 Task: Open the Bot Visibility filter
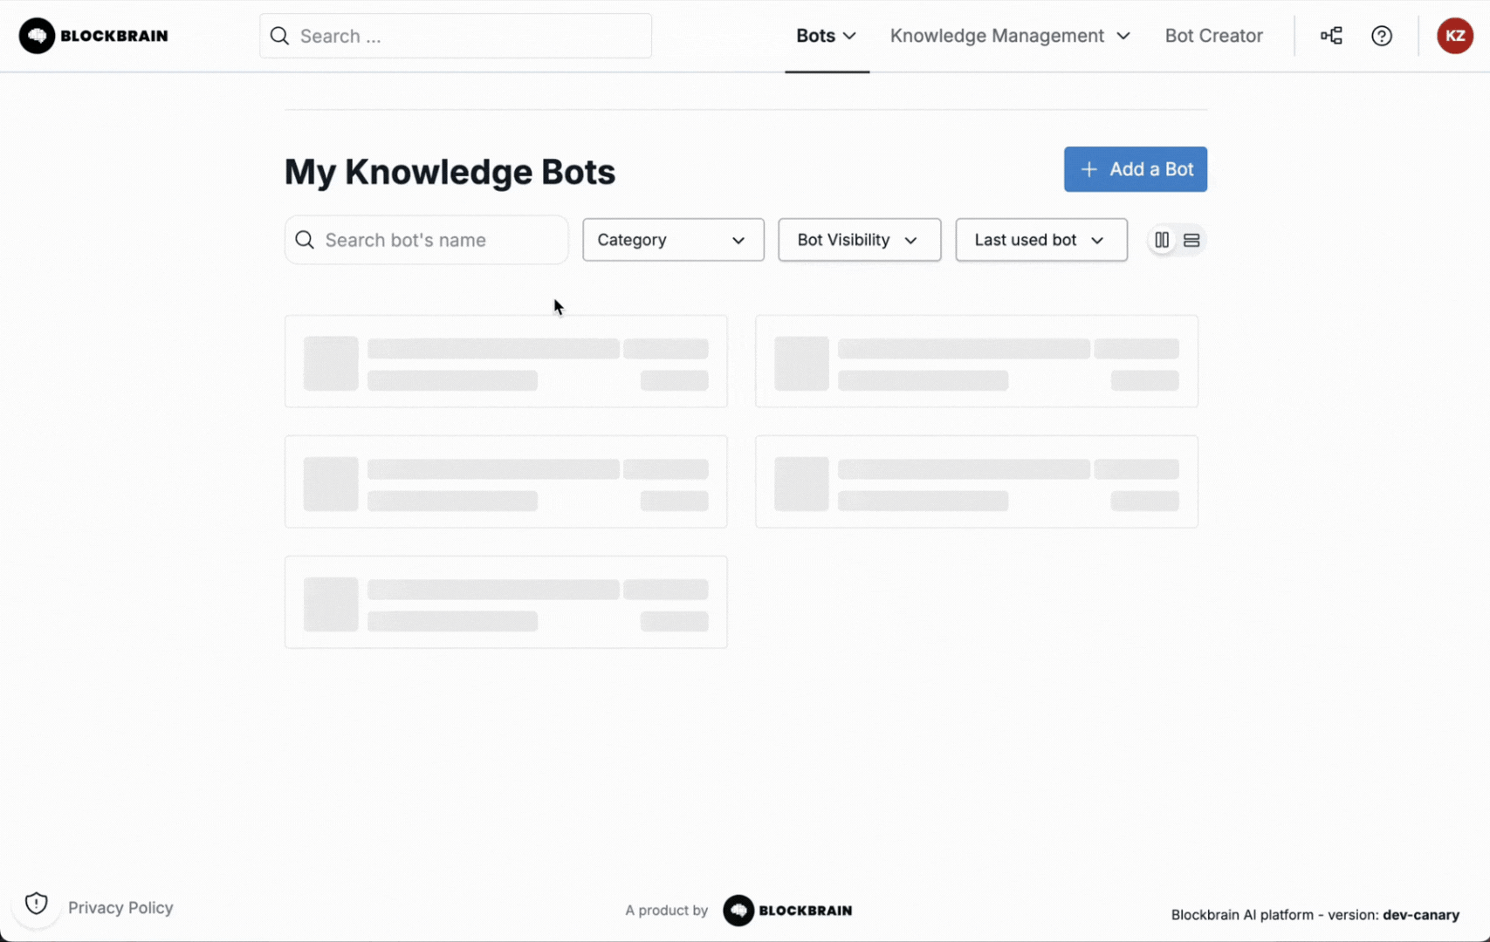(859, 240)
